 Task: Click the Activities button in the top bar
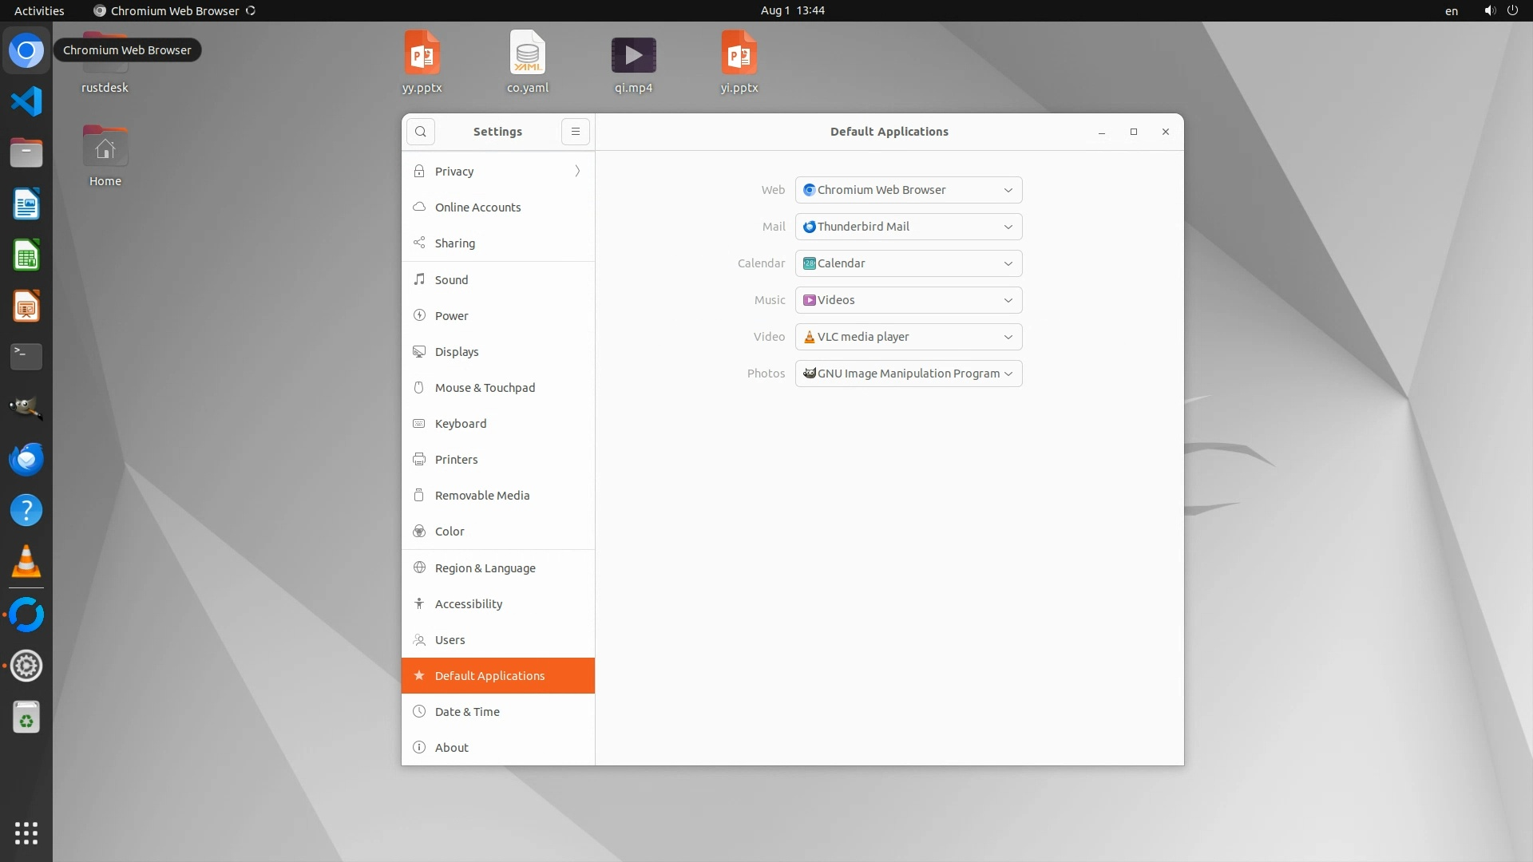tap(39, 10)
